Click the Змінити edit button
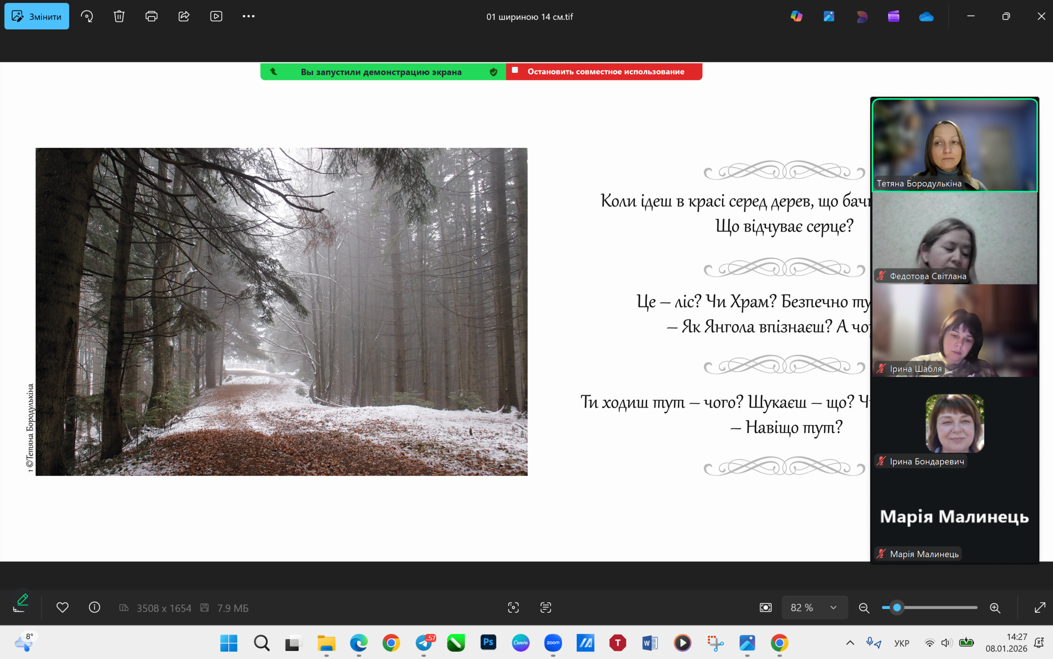This screenshot has width=1053, height=659. 37,16
